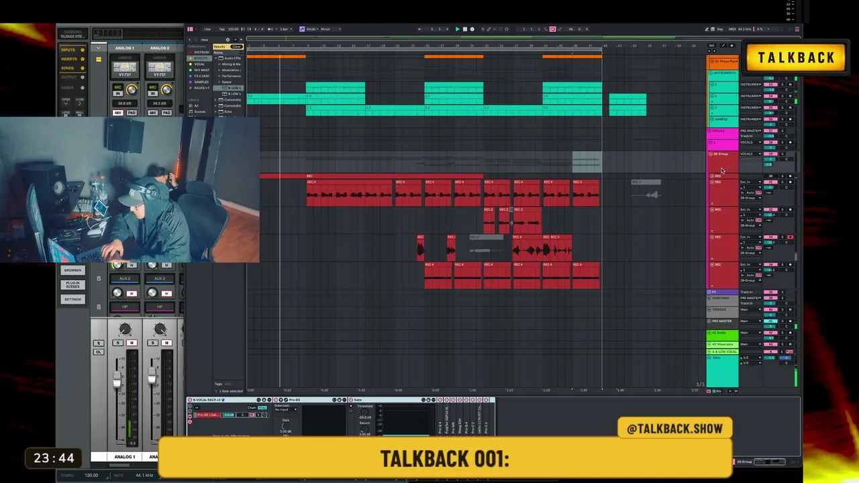Viewport: 859px width, 483px height.
Task: Click the lock icon above track headers
Action: point(731,46)
